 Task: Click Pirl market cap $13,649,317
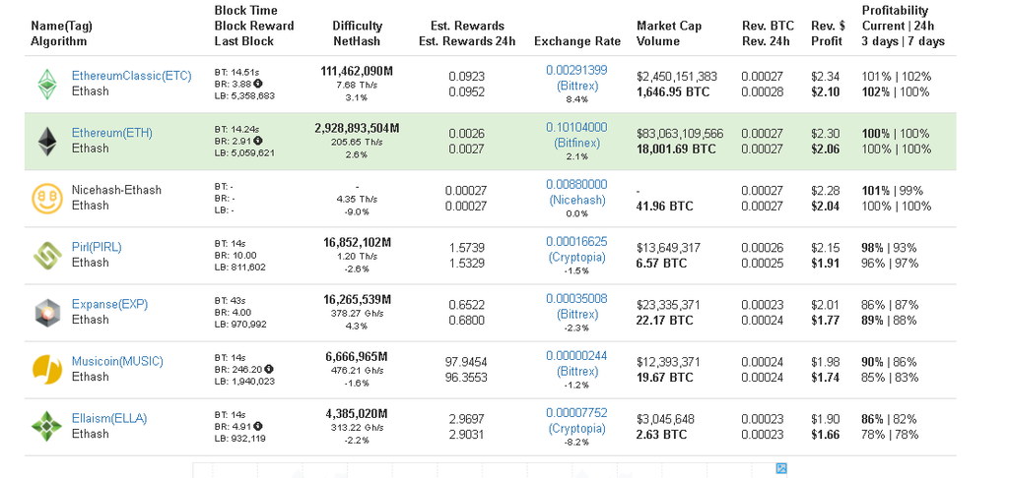669,248
